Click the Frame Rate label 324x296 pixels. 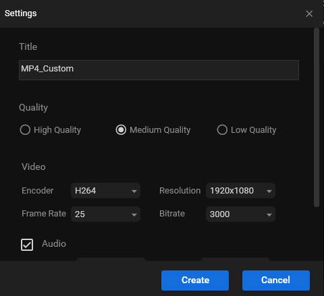click(44, 214)
